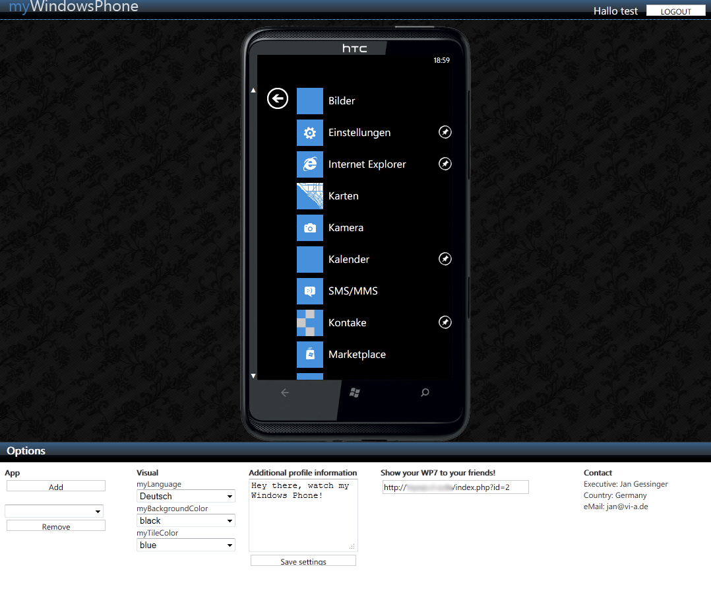
Task: Open the Bilder app tile
Action: 310,101
